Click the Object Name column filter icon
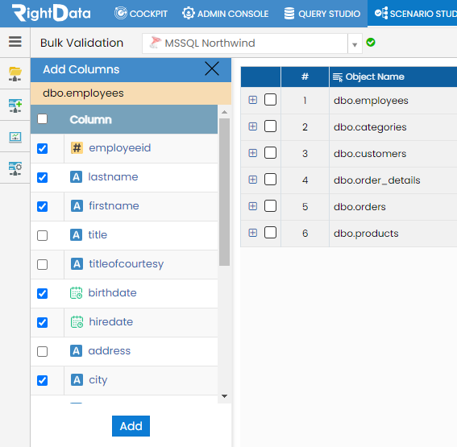This screenshot has height=447, width=457. click(x=338, y=77)
